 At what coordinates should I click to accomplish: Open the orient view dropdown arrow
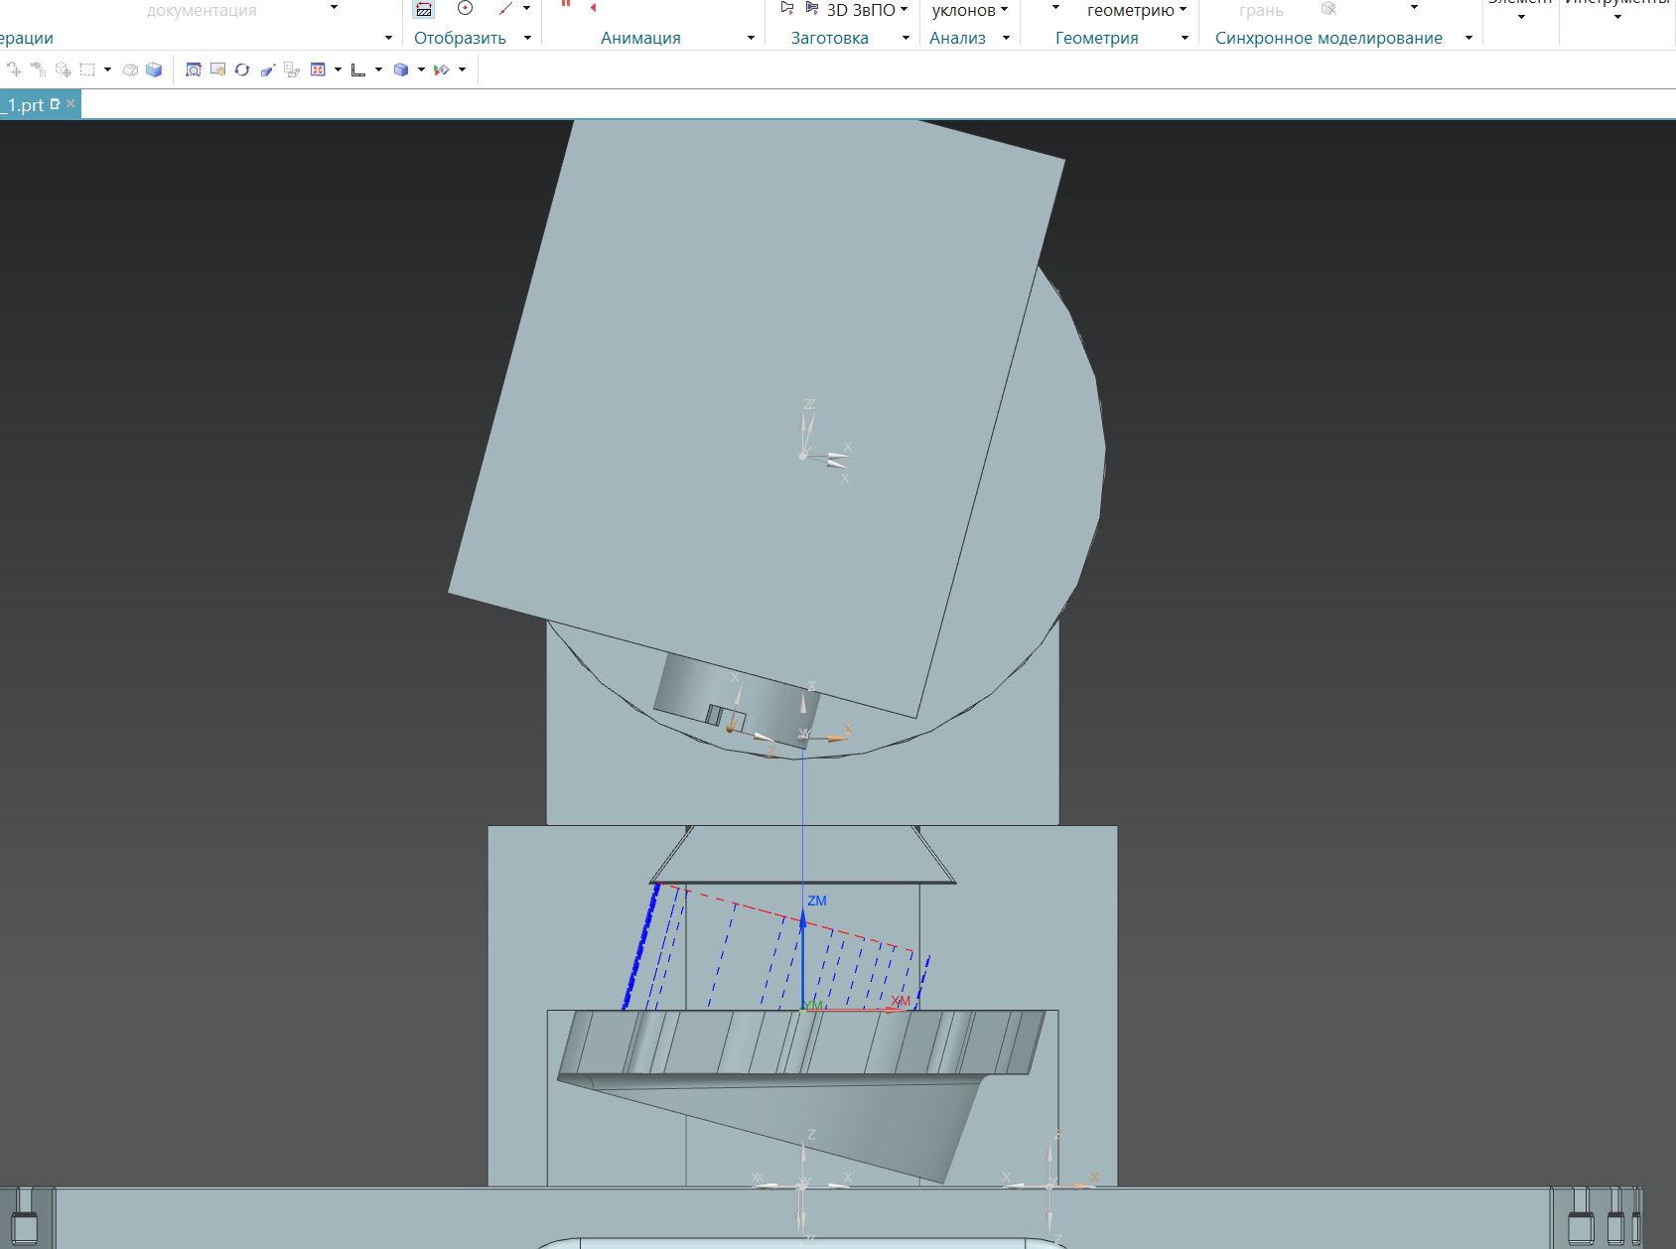coord(378,69)
